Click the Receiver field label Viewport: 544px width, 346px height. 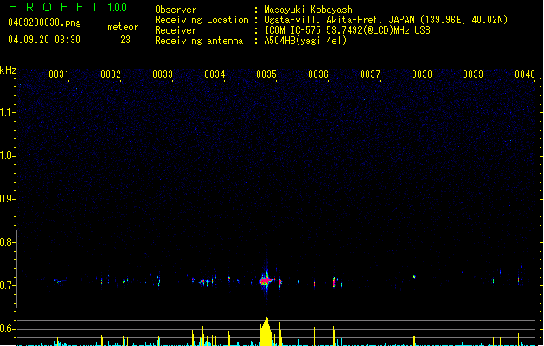(176, 30)
